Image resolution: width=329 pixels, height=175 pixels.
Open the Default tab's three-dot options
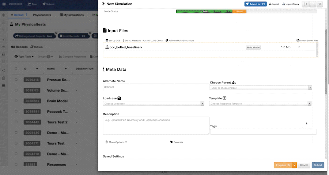coord(26,15)
